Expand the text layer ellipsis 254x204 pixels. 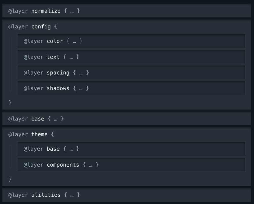point(71,57)
